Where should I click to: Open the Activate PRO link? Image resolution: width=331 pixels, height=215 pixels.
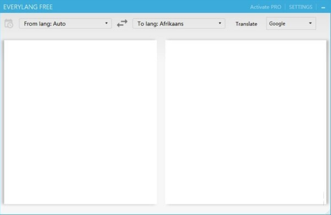(x=266, y=7)
